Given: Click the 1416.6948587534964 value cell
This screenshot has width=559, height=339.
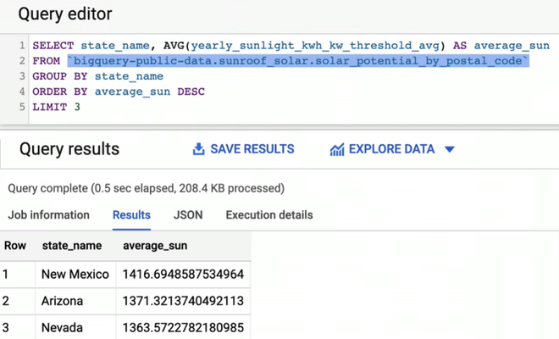Looking at the screenshot, I should 183,274.
